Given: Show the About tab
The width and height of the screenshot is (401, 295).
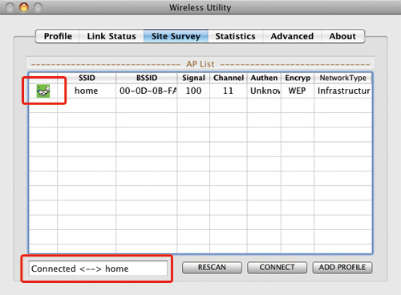Looking at the screenshot, I should click(342, 36).
